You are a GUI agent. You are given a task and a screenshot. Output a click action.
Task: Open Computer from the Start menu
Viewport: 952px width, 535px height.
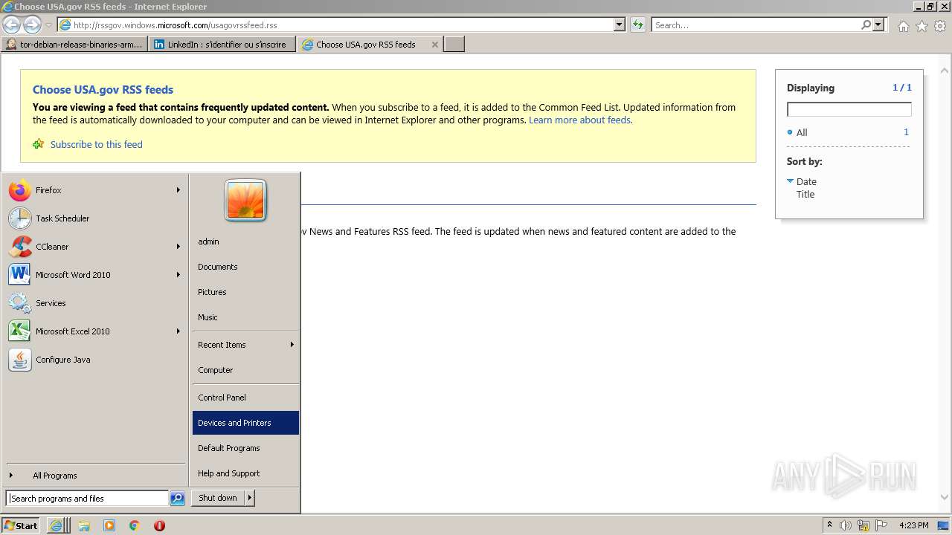point(245,370)
